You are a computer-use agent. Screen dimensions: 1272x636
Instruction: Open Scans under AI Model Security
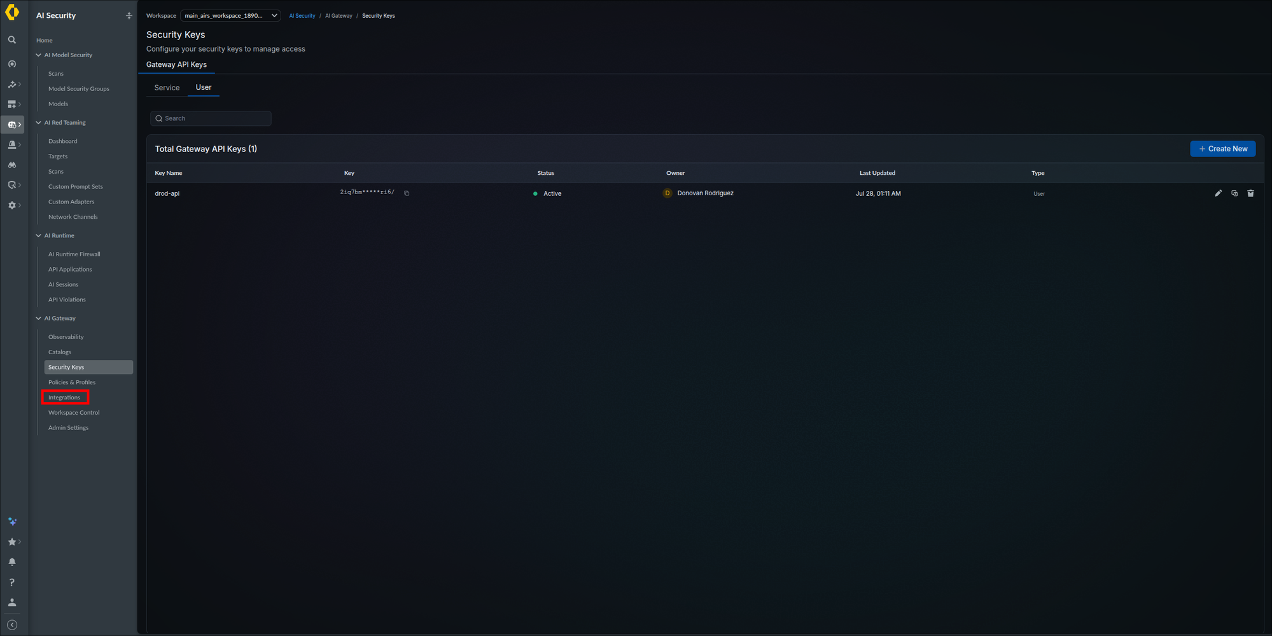[x=56, y=74]
